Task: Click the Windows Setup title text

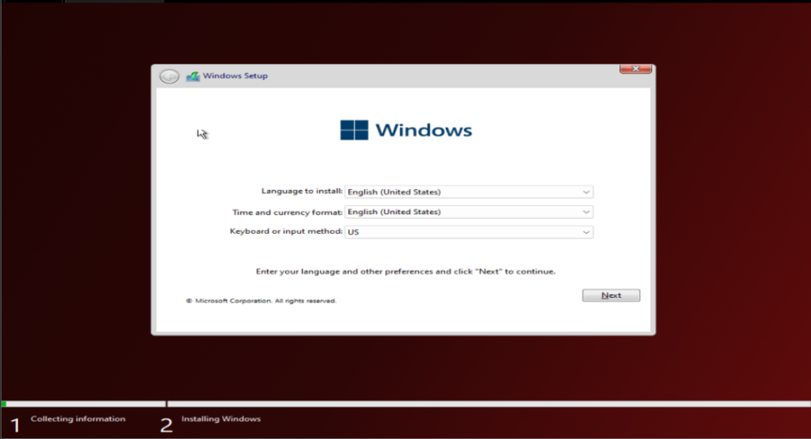Action: tap(235, 76)
